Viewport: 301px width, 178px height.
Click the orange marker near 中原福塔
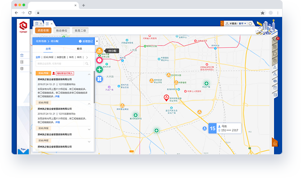click(176, 82)
